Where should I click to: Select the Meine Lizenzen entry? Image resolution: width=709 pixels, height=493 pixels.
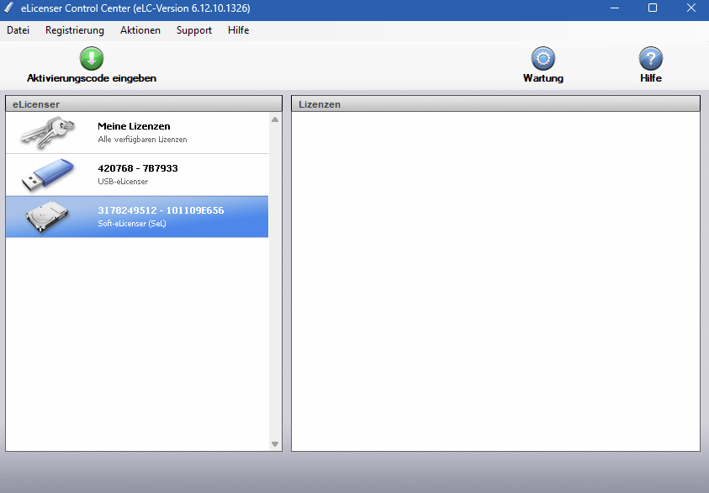137,133
